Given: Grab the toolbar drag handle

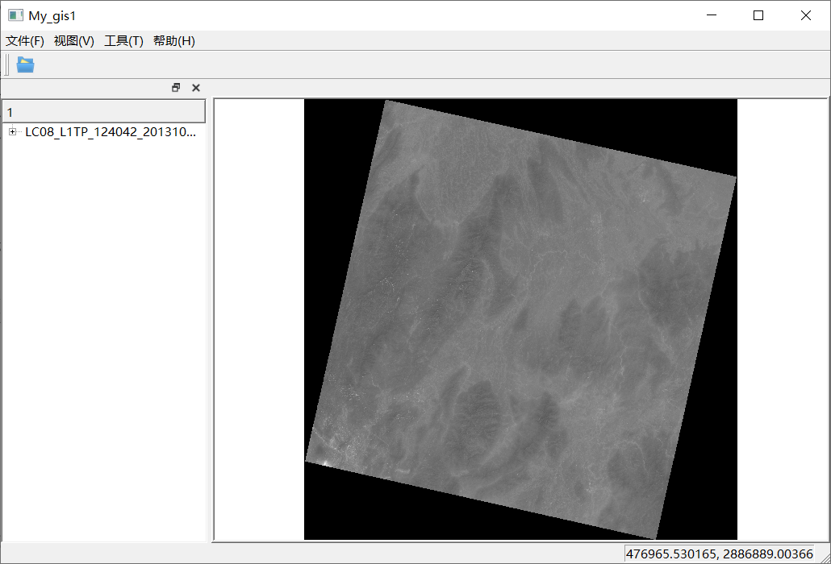Looking at the screenshot, I should pos(7,64).
